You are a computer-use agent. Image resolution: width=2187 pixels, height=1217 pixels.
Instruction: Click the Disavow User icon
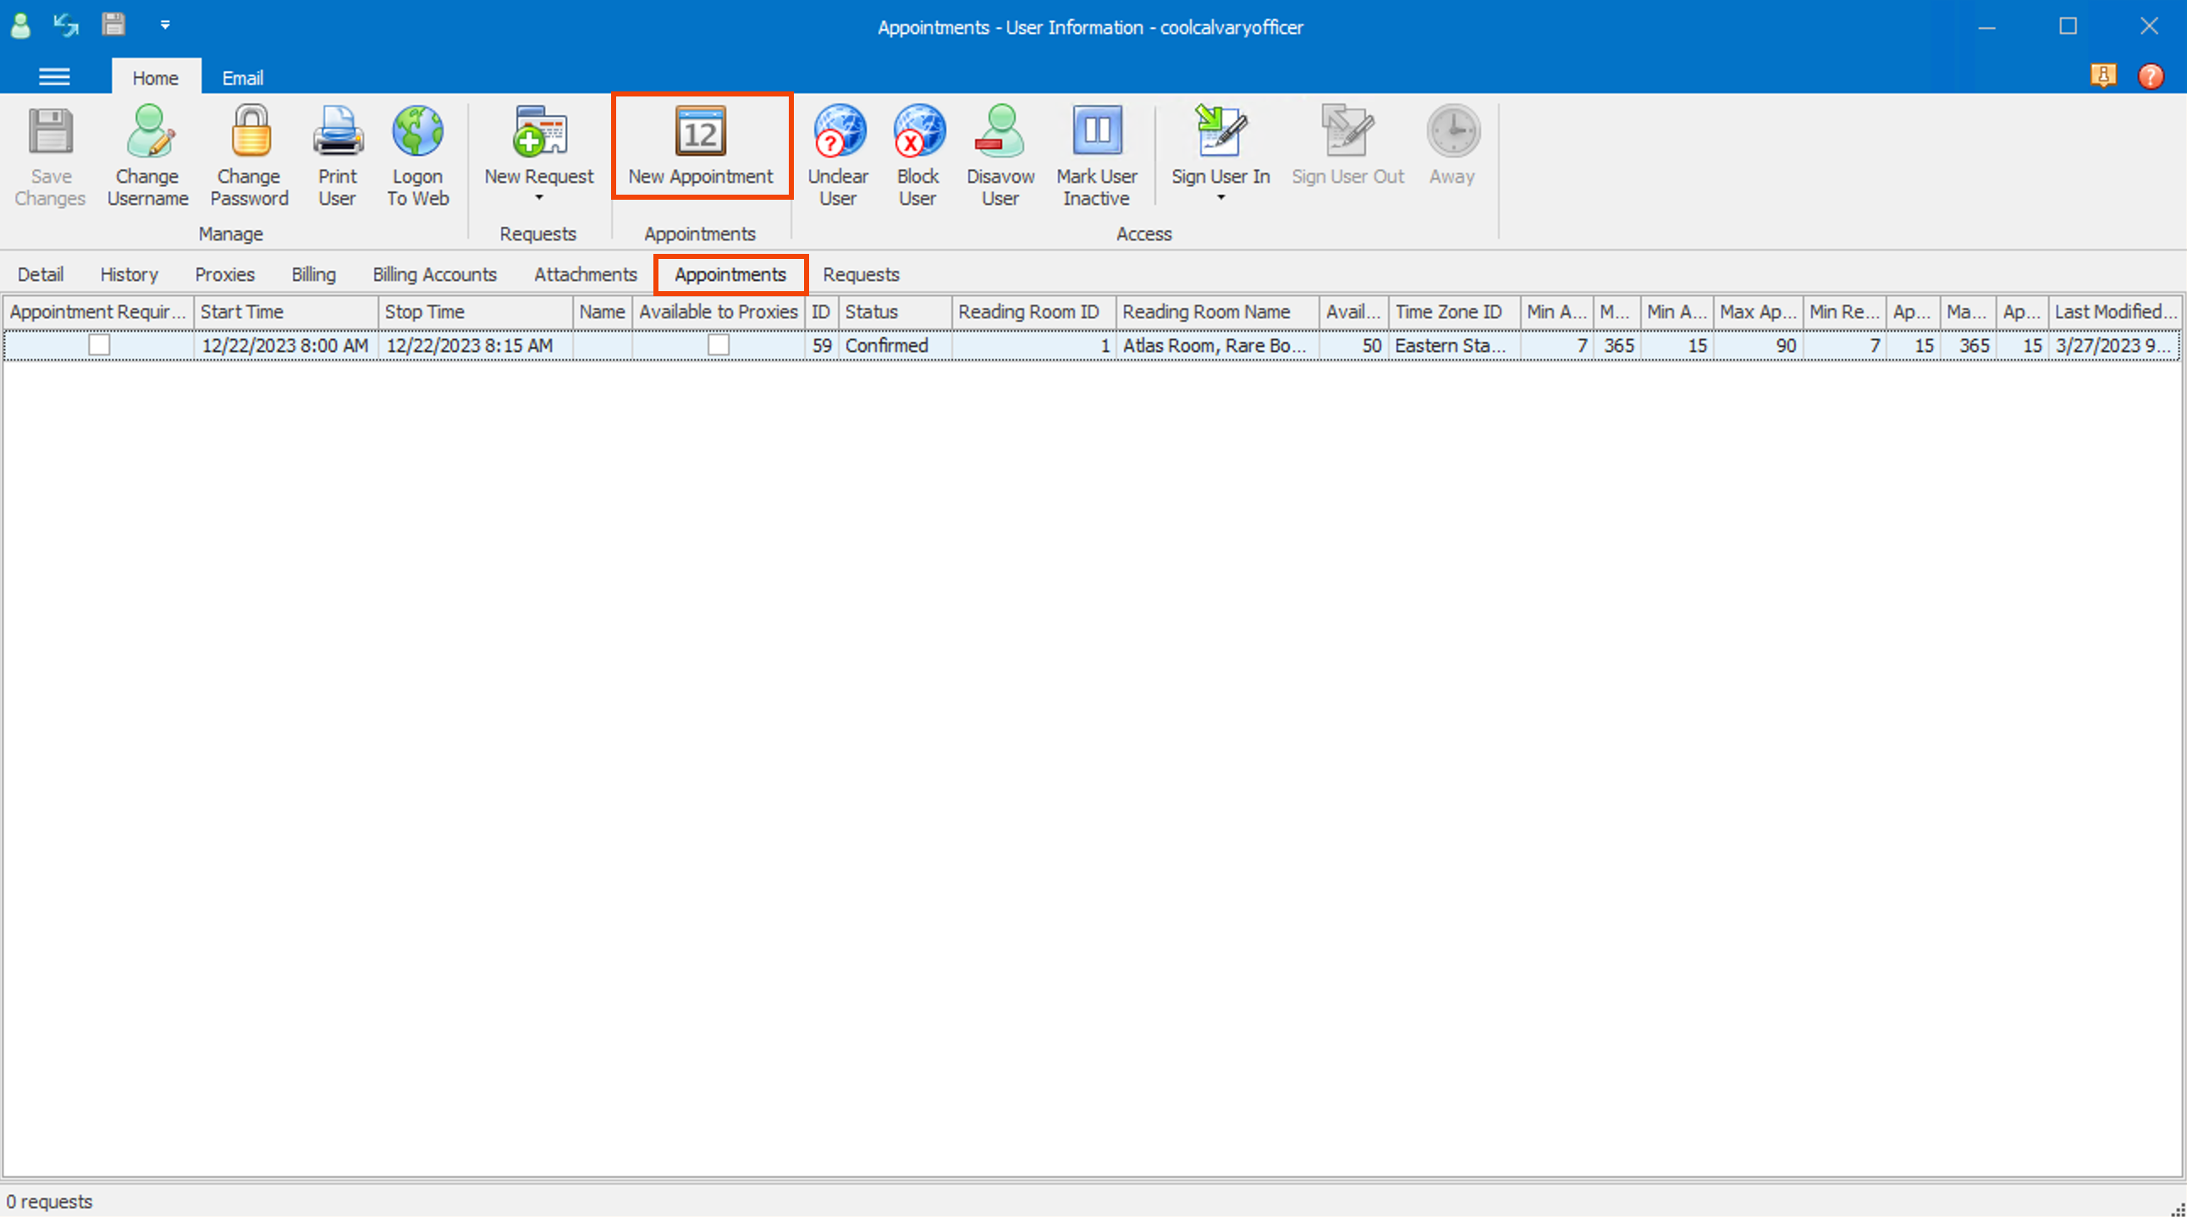pyautogui.click(x=1000, y=131)
